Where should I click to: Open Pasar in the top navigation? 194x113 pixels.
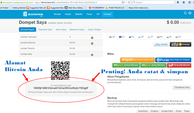pyautogui.click(x=89, y=14)
